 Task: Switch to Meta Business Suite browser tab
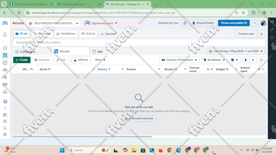pyautogui.click(x=79, y=4)
